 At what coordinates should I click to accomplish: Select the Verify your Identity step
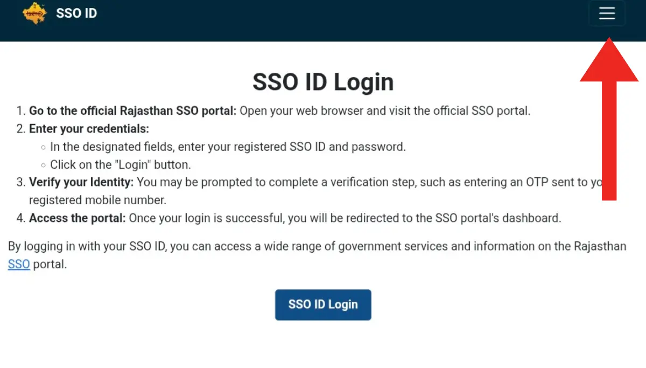point(82,182)
